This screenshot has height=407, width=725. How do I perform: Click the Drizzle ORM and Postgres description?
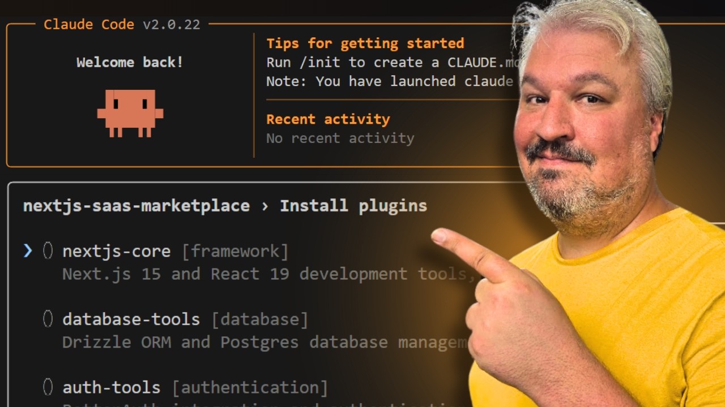(x=265, y=342)
